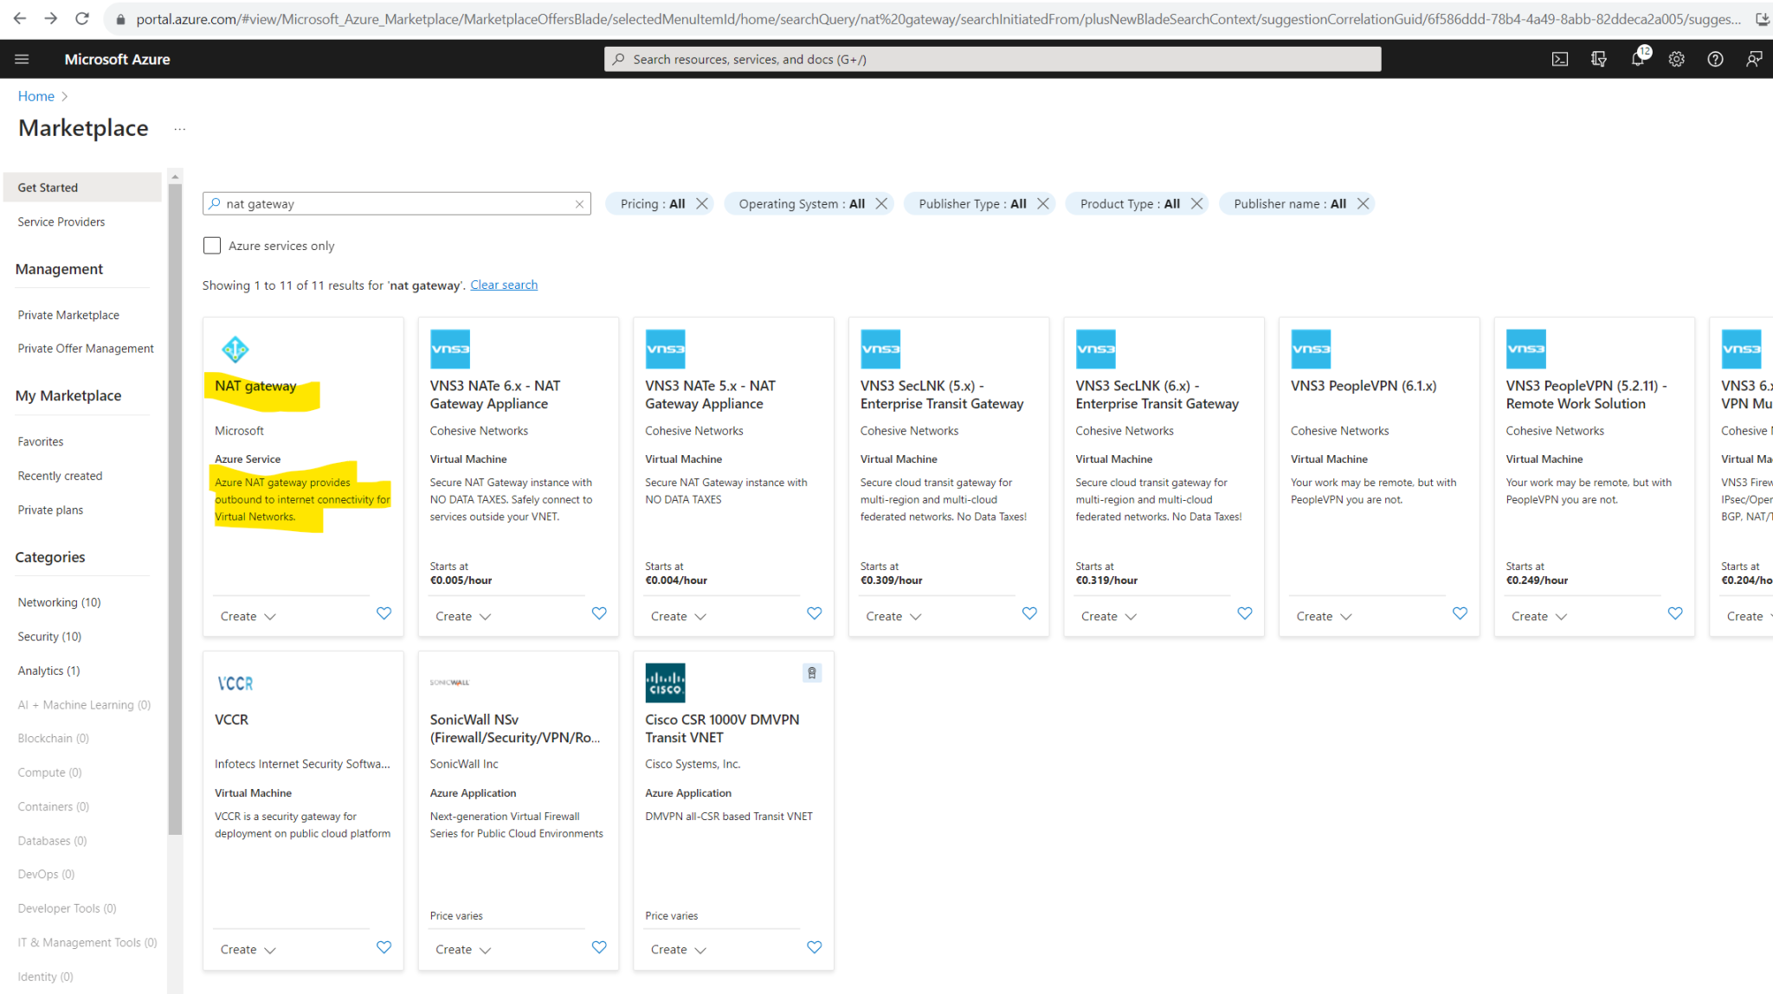This screenshot has height=994, width=1773.
Task: Remove the Operating System filter with its X
Action: (881, 203)
